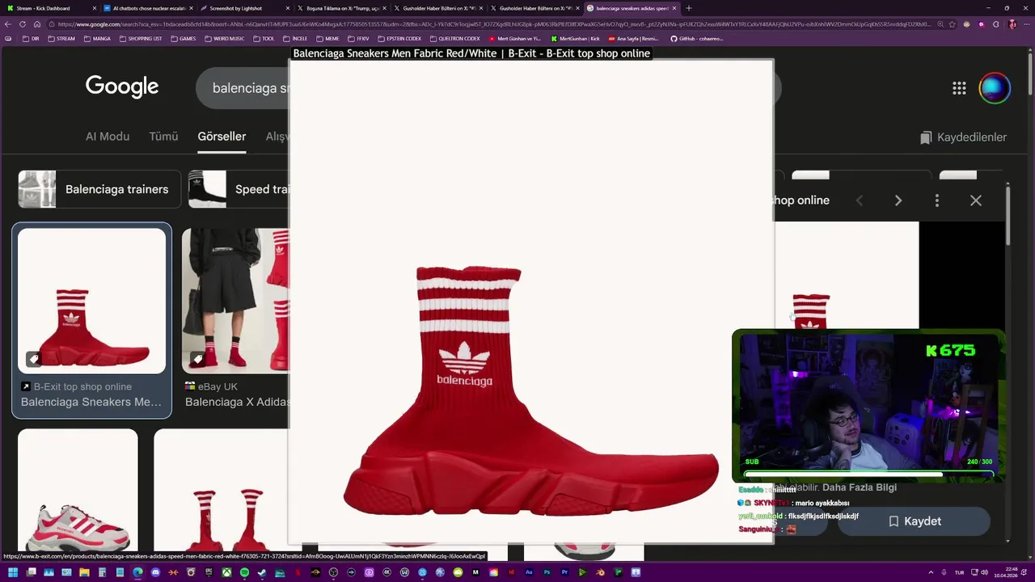Open Epic Games launcher from the taskbar
The width and height of the screenshot is (1035, 582).
pos(209,572)
